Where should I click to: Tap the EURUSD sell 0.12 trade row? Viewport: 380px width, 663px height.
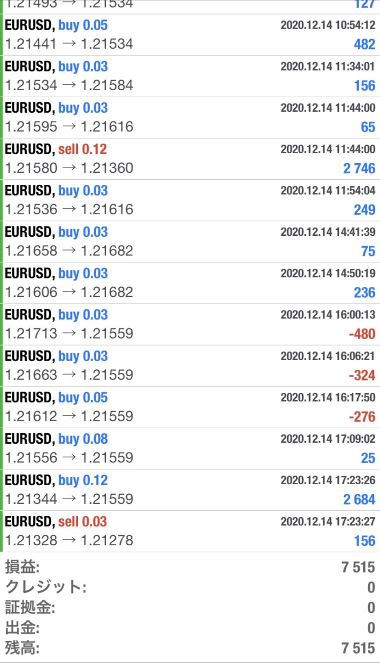click(x=190, y=159)
